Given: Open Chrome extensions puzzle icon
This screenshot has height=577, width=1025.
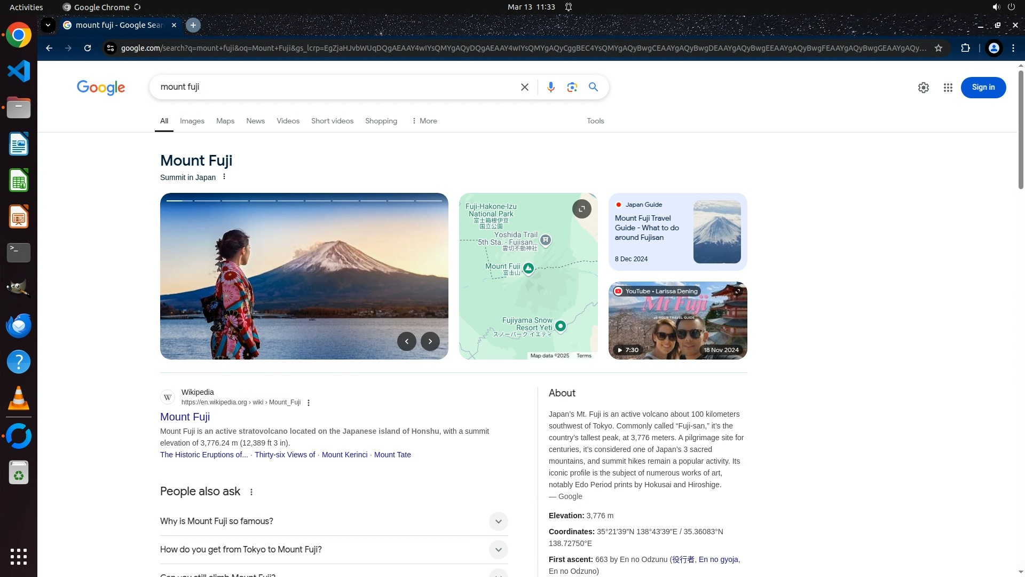Looking at the screenshot, I should click(965, 48).
